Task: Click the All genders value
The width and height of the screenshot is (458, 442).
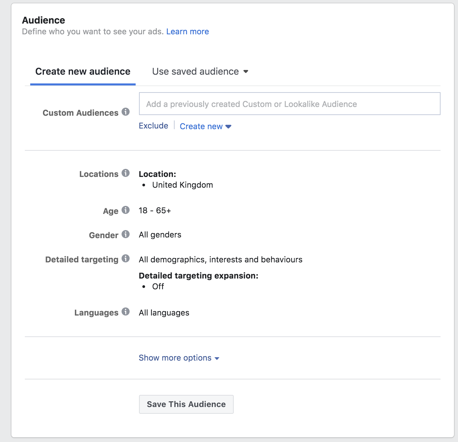Action: click(160, 235)
